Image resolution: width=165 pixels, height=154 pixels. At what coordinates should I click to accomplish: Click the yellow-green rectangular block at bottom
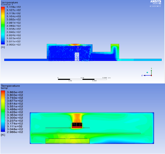tap(67, 141)
